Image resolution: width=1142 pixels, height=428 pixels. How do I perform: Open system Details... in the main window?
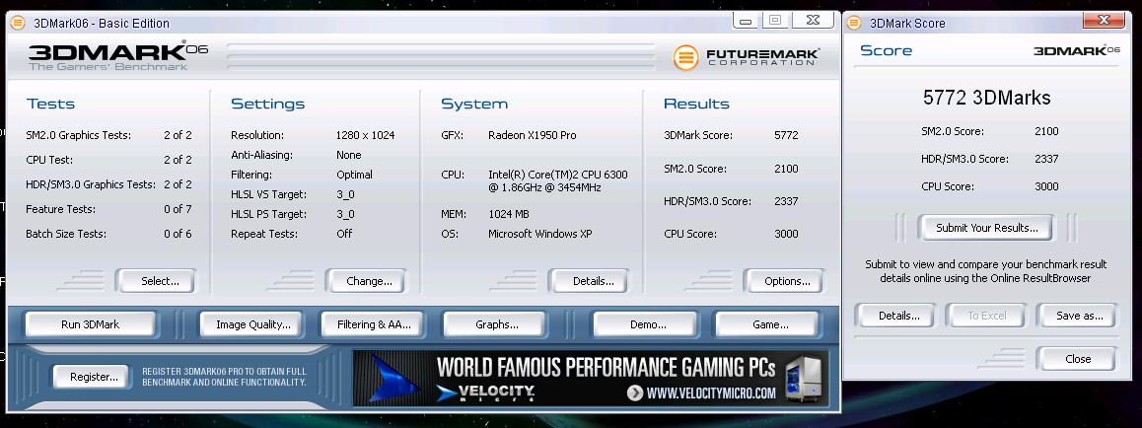coord(590,281)
